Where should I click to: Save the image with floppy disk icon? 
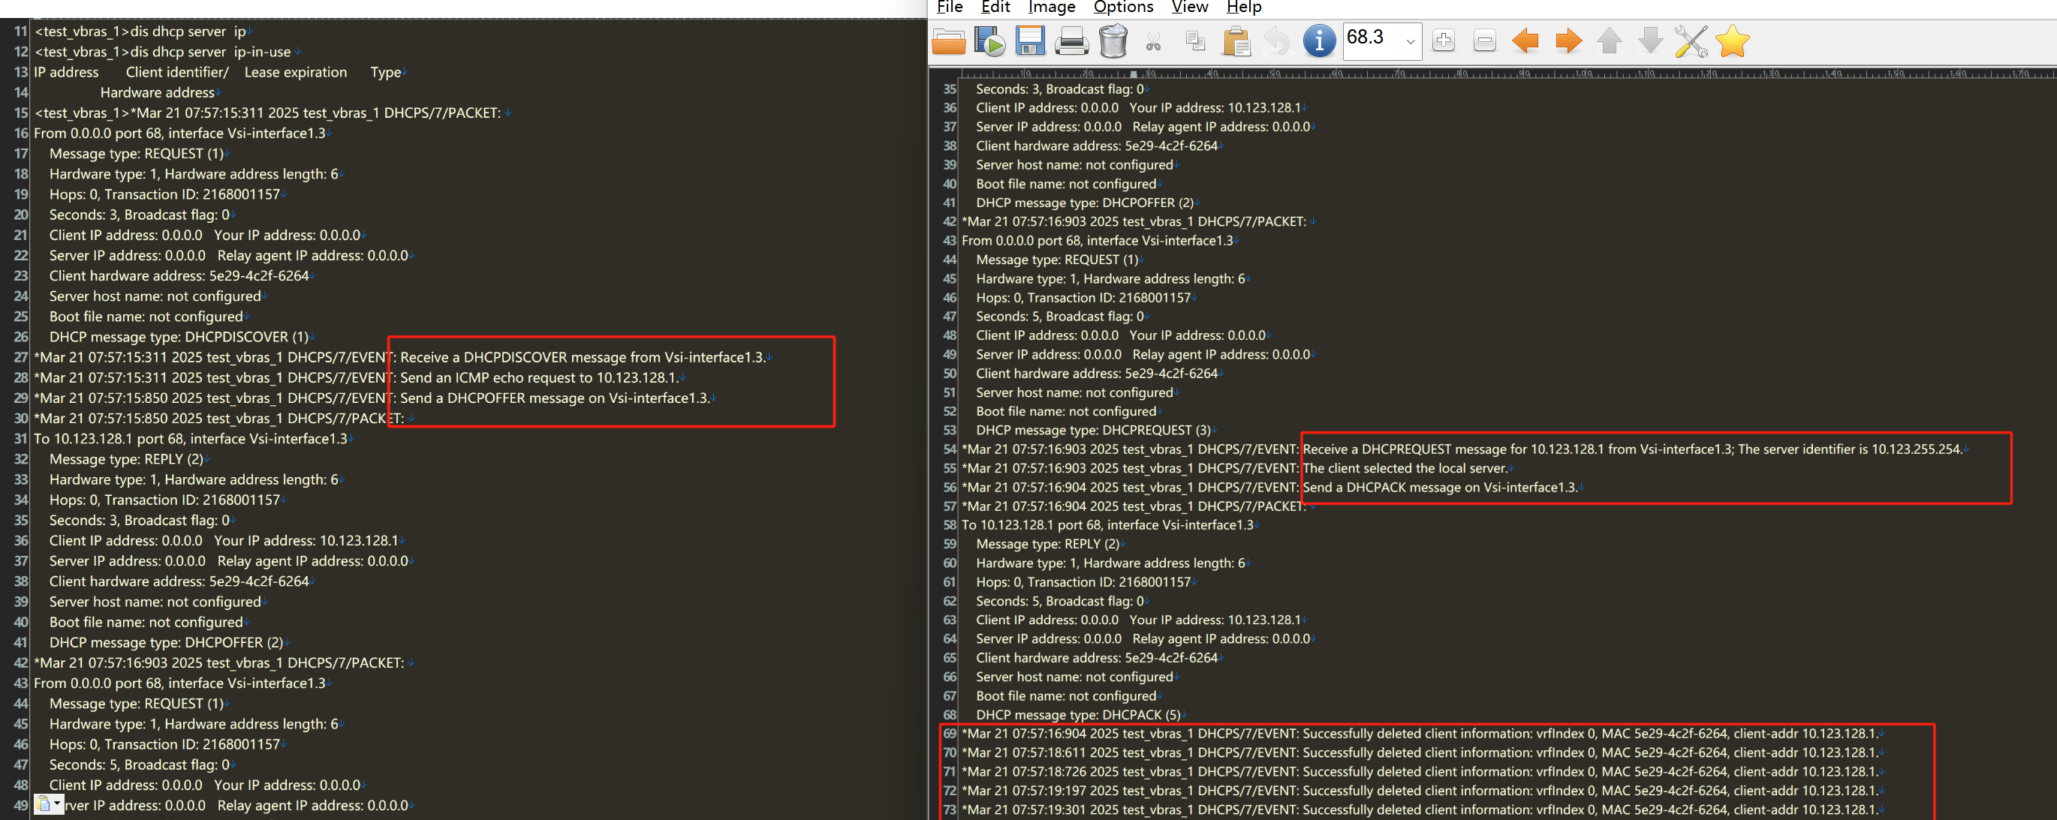[1030, 41]
